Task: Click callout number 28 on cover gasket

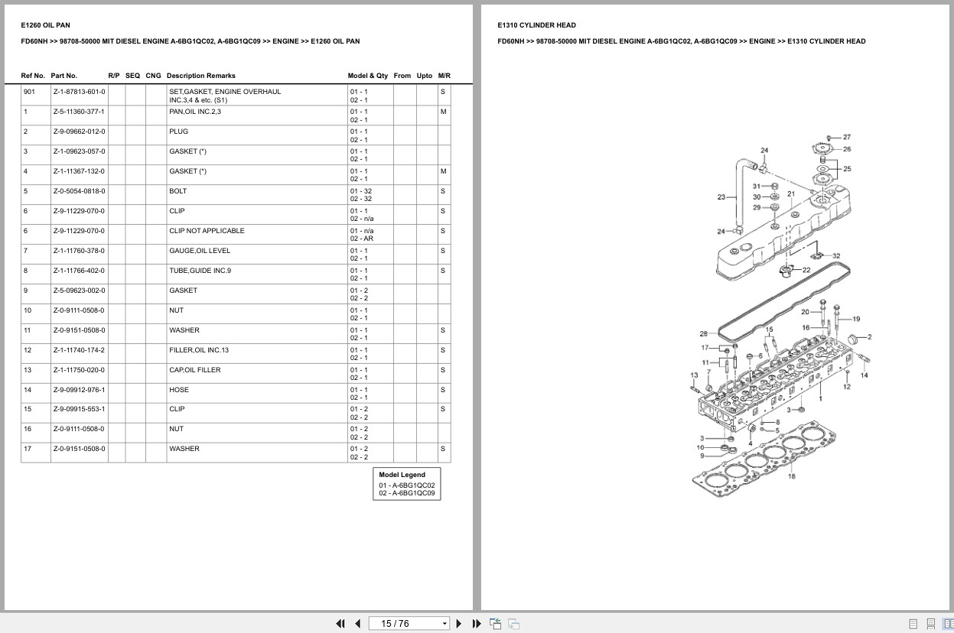Action: click(704, 333)
